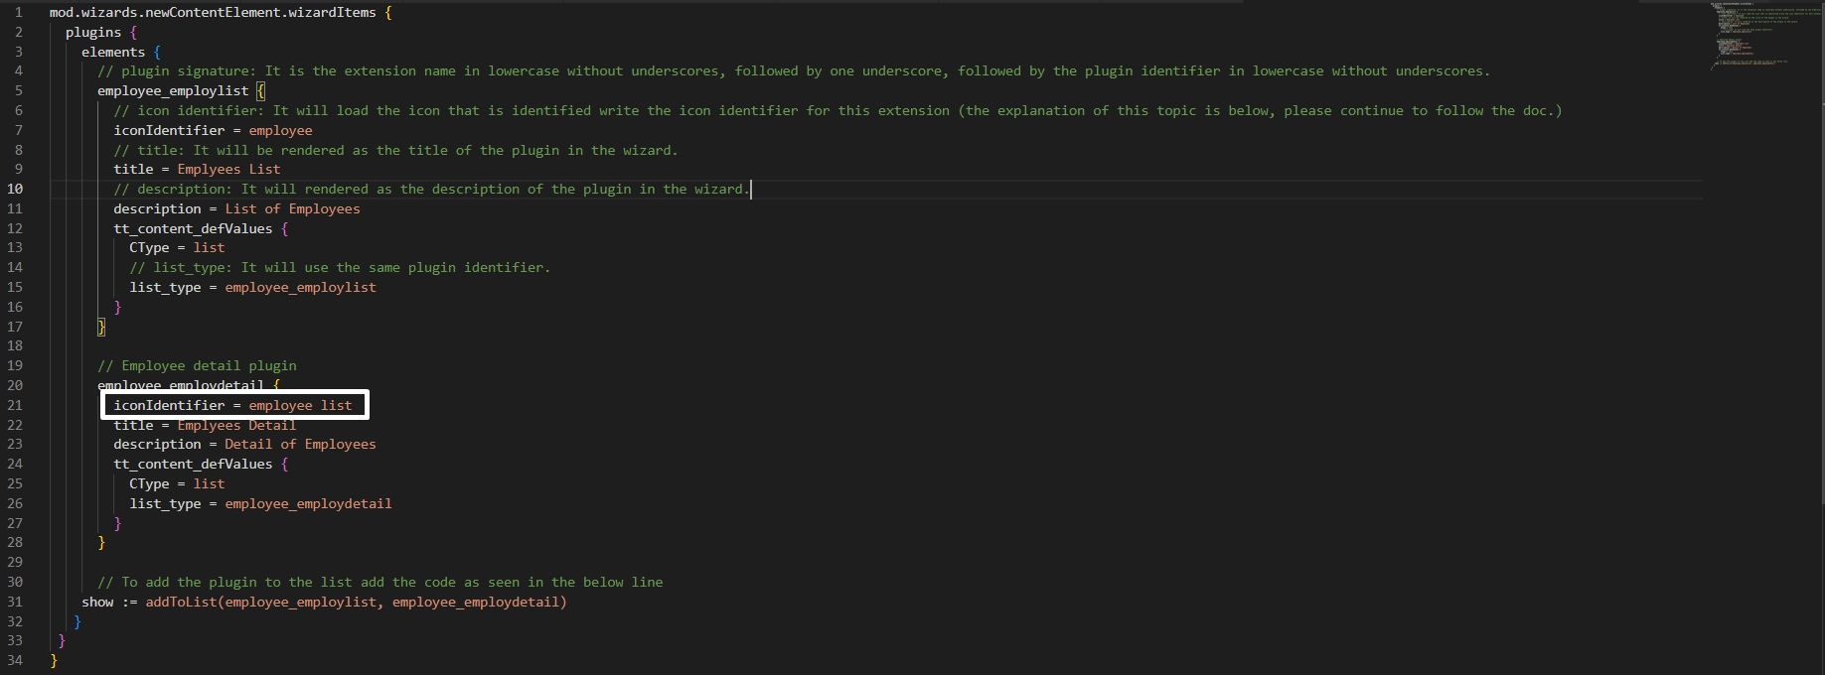Click the employee_employlist list_type value on line 15
This screenshot has width=1825, height=675.
tap(300, 287)
